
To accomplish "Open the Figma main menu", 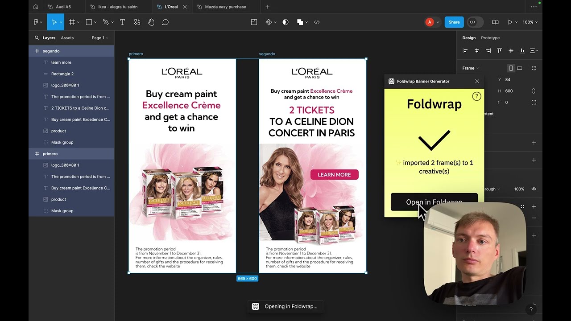I will tap(36, 22).
